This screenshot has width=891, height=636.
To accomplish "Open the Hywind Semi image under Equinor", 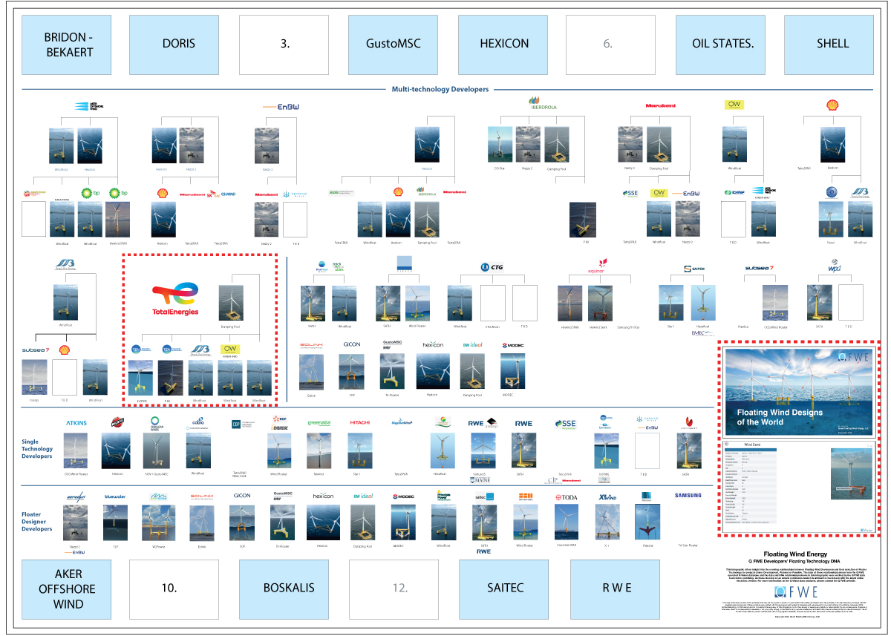I will pos(600,304).
